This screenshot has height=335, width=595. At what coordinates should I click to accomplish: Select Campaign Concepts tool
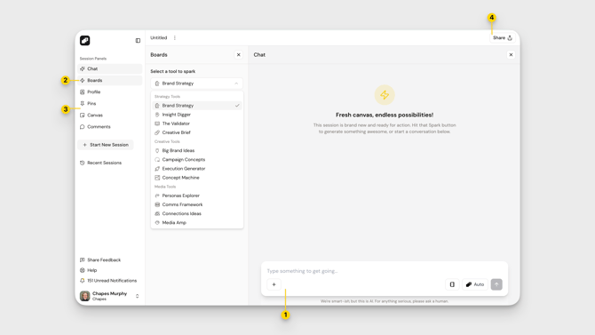[x=197, y=160]
